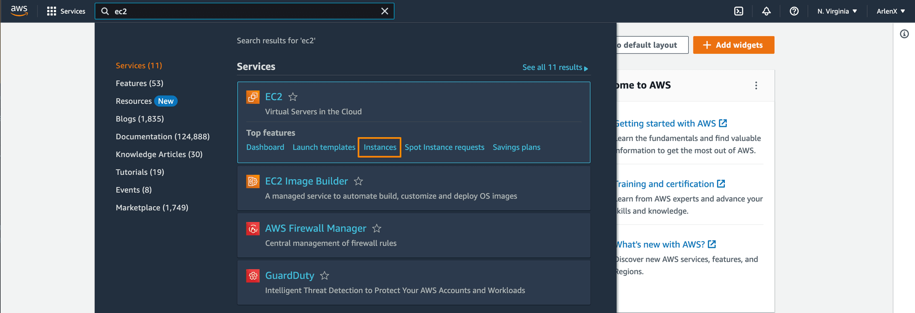Screen dimensions: 915x313
Task: Open the notifications bell
Action: coord(766,11)
